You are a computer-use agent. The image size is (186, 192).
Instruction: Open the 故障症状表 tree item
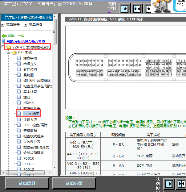pyautogui.click(x=32, y=108)
